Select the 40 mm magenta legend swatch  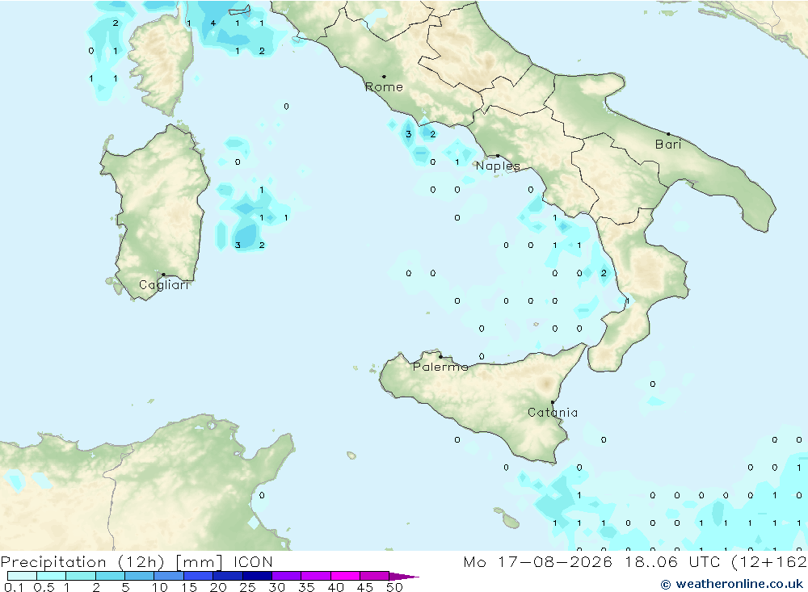coord(345,576)
